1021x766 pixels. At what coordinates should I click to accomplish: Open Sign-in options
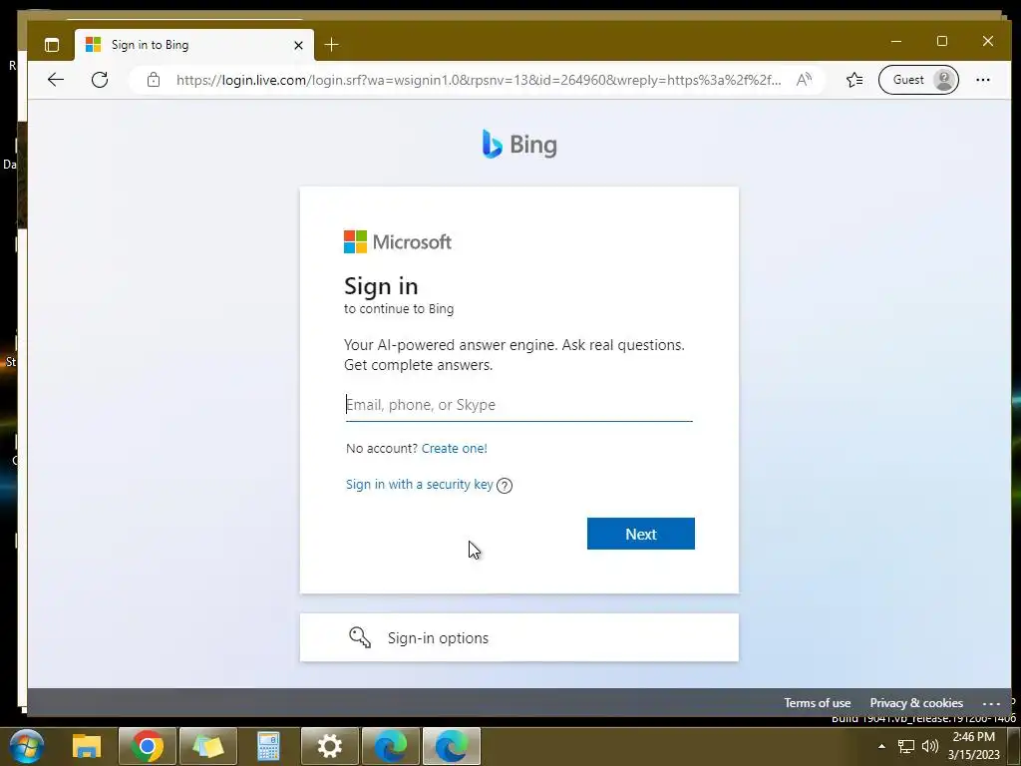(518, 637)
